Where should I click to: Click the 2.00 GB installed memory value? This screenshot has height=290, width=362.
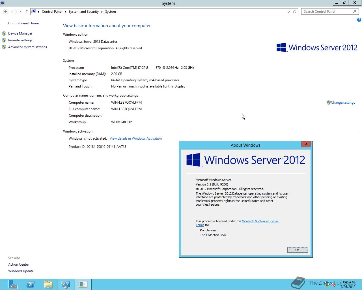[x=117, y=74]
